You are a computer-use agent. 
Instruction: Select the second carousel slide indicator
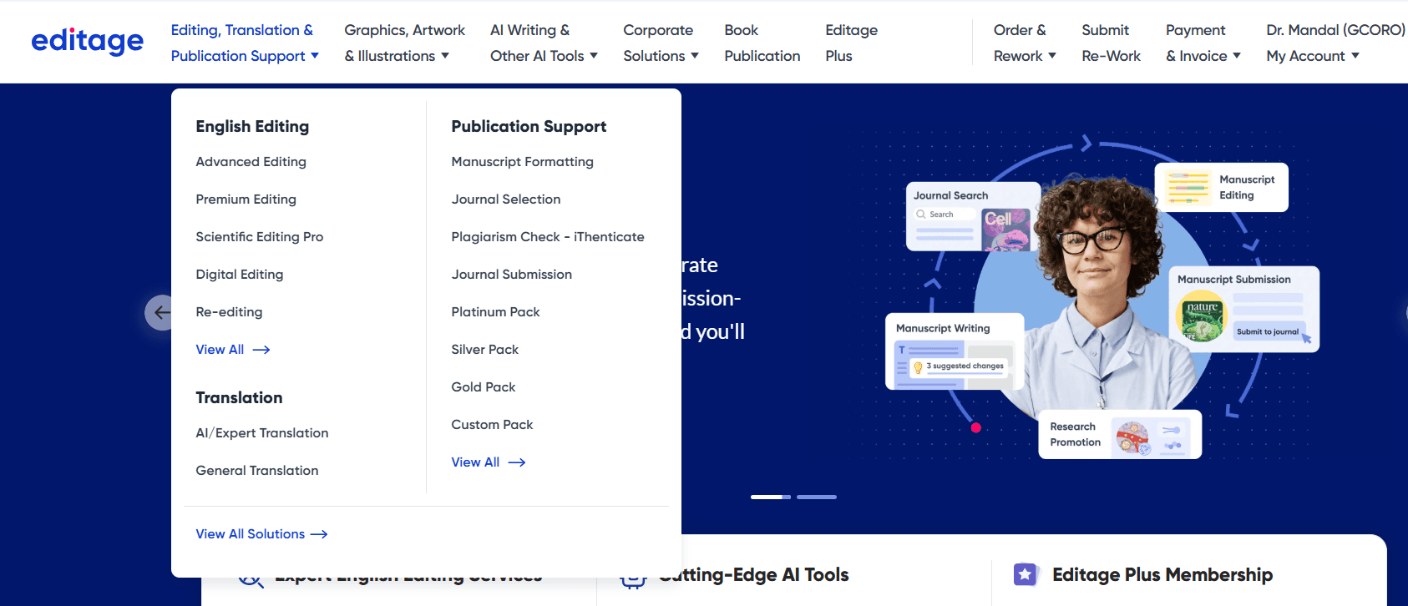(816, 497)
